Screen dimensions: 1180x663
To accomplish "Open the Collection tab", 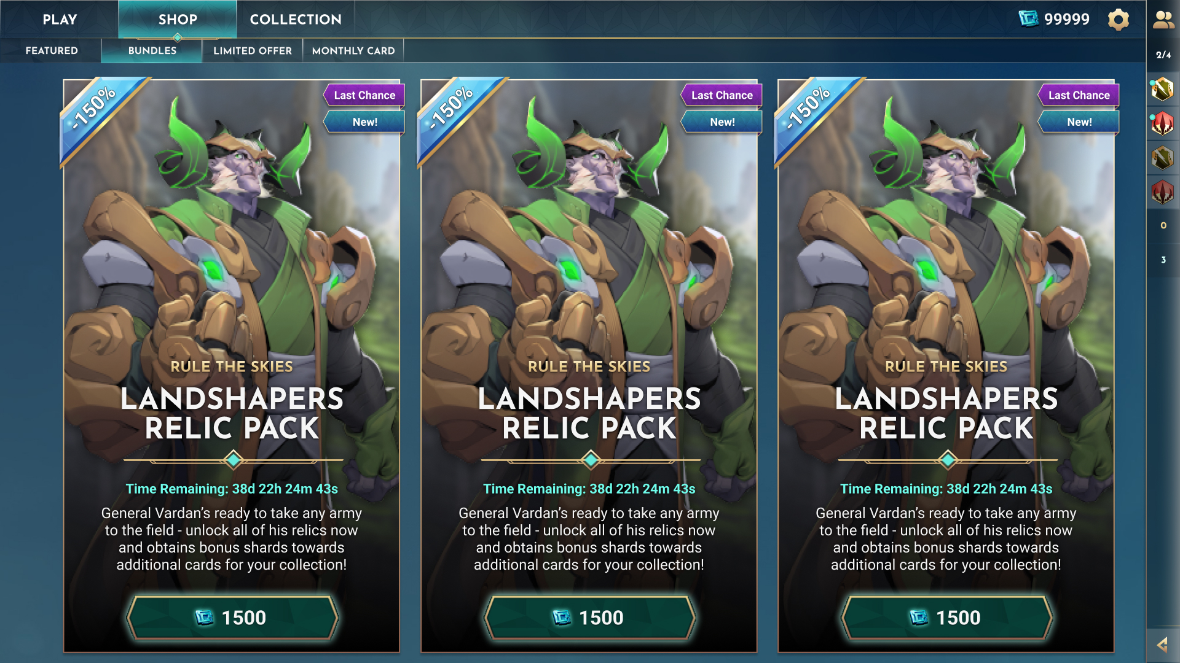I will point(296,19).
